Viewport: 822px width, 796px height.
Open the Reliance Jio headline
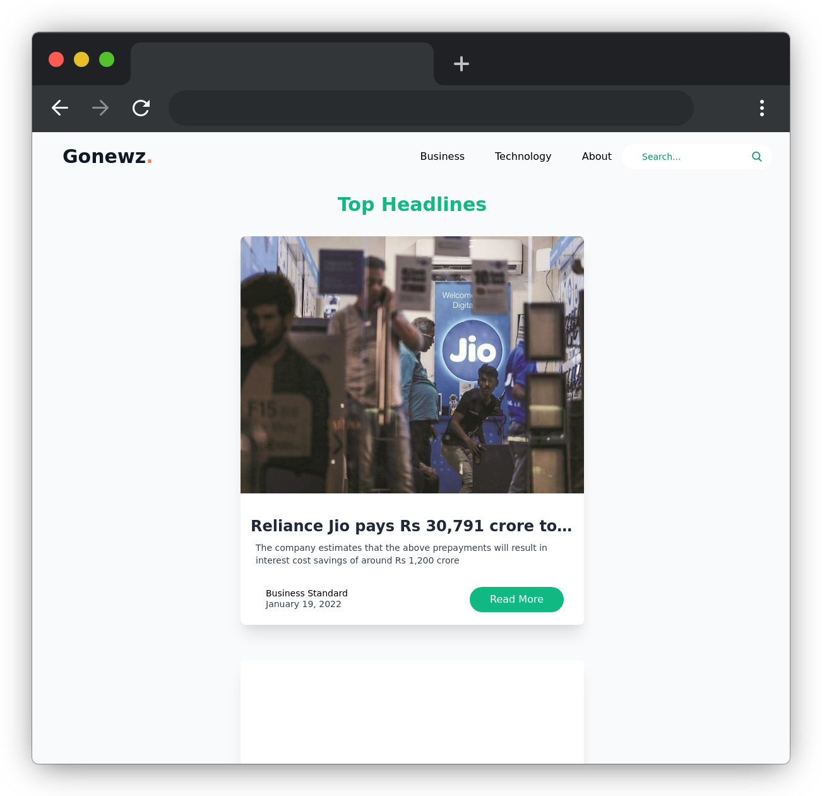point(412,526)
